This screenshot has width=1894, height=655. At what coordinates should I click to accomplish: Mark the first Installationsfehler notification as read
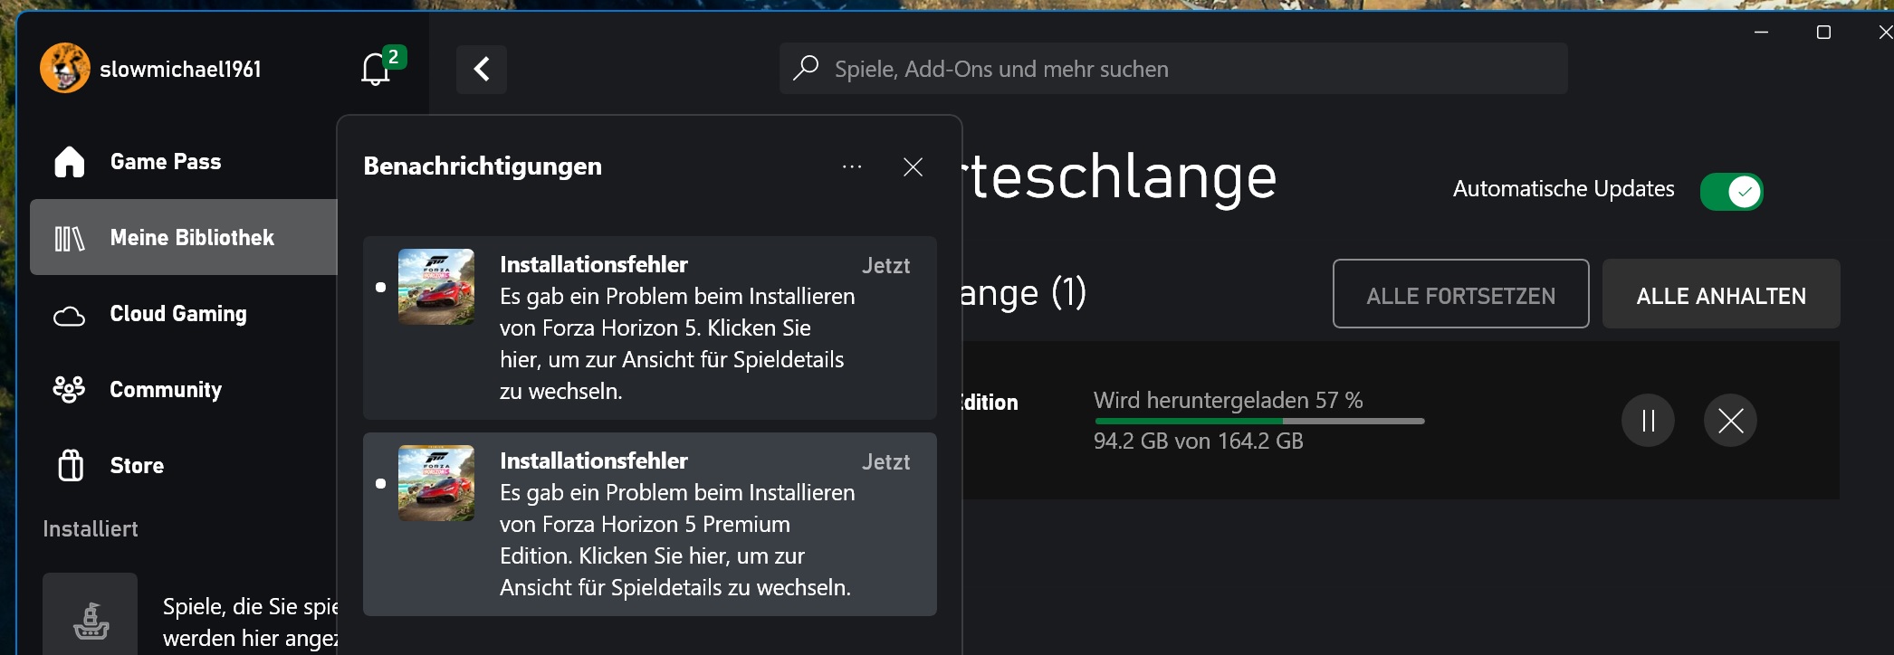(x=381, y=288)
